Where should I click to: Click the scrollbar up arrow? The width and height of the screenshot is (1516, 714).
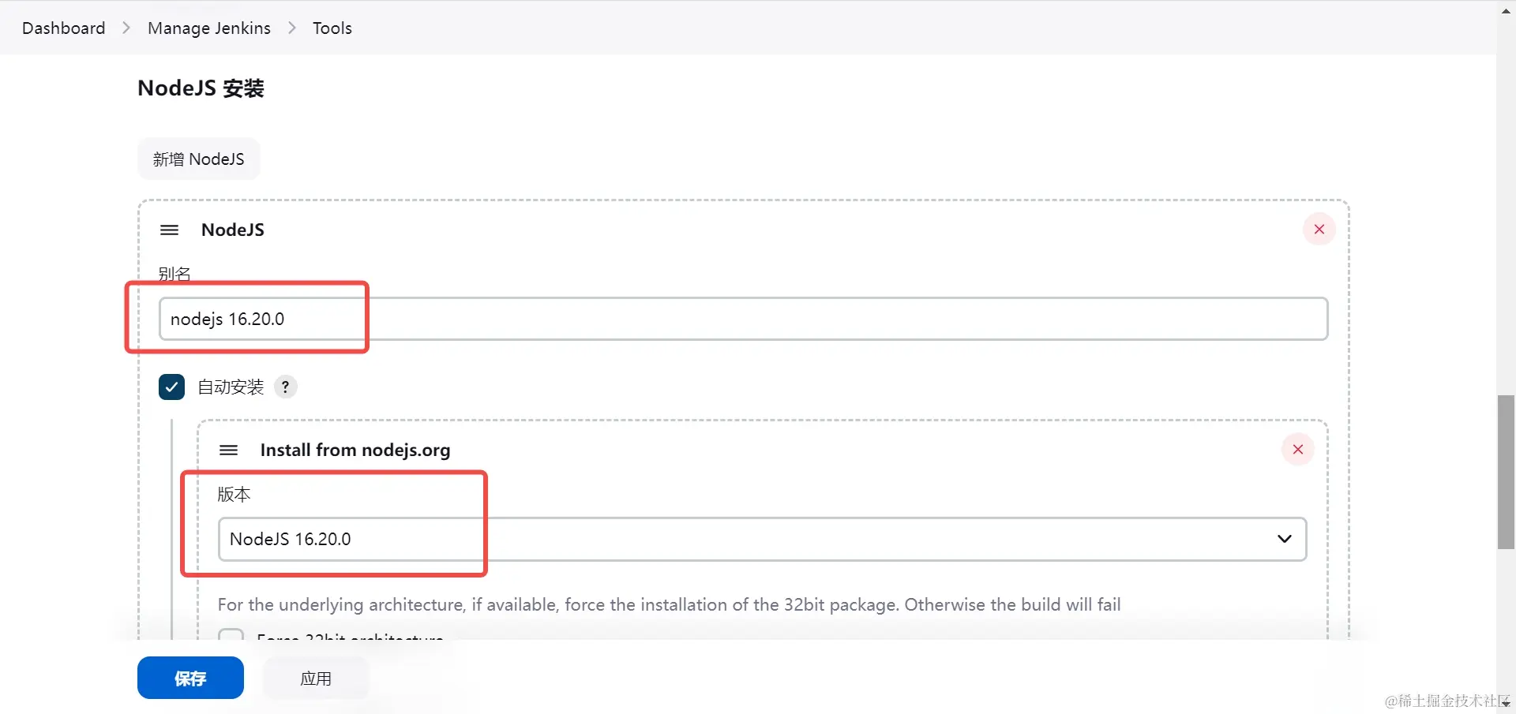(x=1504, y=11)
